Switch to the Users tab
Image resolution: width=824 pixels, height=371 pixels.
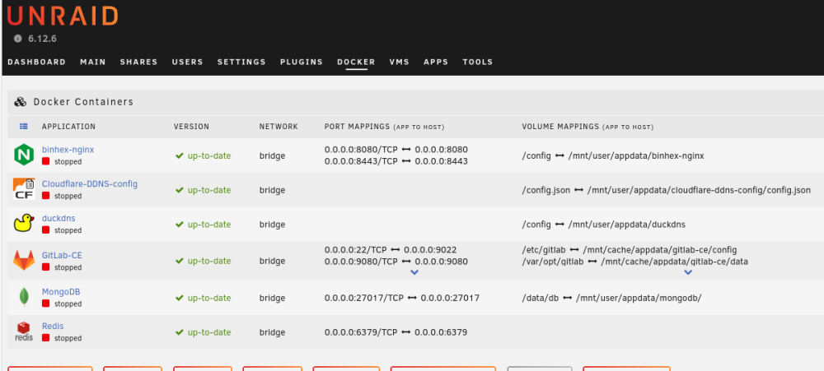click(x=188, y=62)
